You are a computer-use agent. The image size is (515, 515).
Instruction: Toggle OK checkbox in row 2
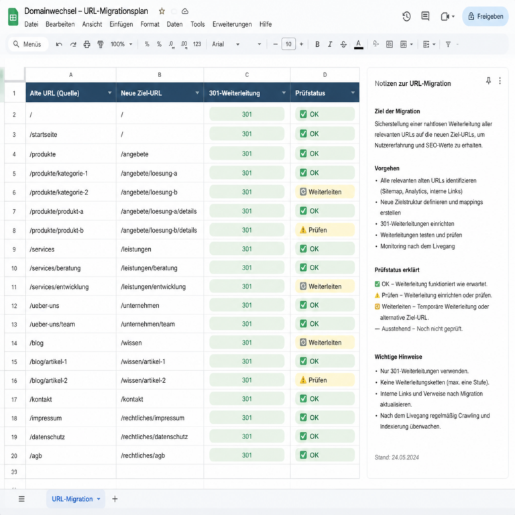tap(303, 114)
